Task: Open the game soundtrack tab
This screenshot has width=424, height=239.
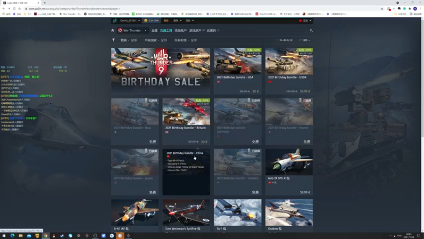Action: click(x=197, y=31)
